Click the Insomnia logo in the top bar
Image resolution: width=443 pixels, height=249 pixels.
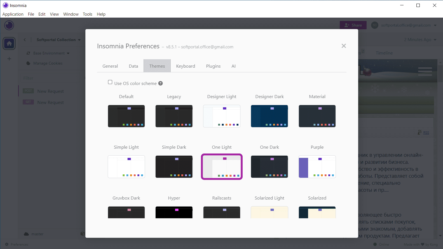click(x=9, y=25)
